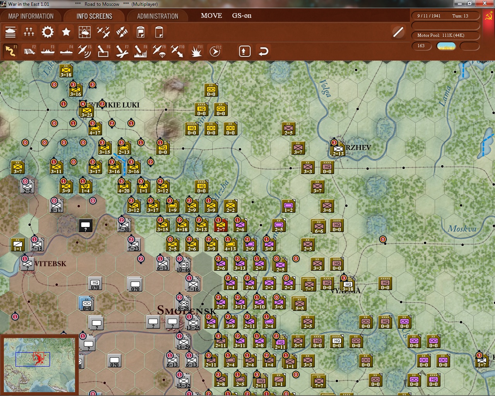Image resolution: width=495 pixels, height=396 pixels.
Task: Select the 1=7 unit at right edge
Action: pos(481,360)
